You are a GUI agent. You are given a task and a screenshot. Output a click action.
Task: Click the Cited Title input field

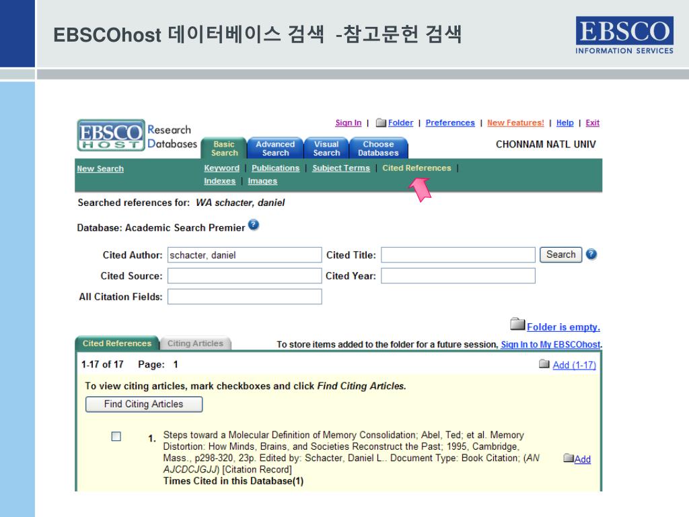(x=458, y=255)
